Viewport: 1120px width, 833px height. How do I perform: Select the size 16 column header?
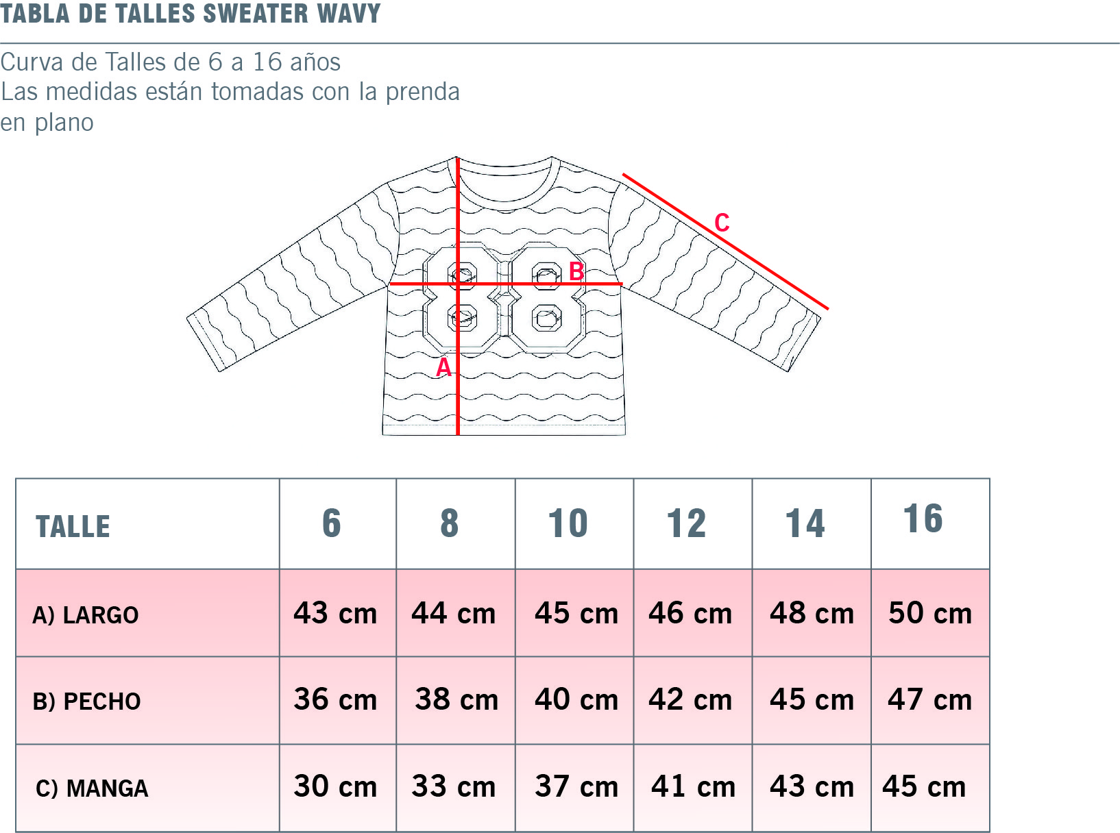[930, 524]
